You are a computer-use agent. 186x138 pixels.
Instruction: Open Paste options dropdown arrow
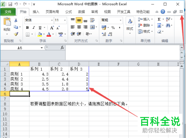tap(7, 34)
